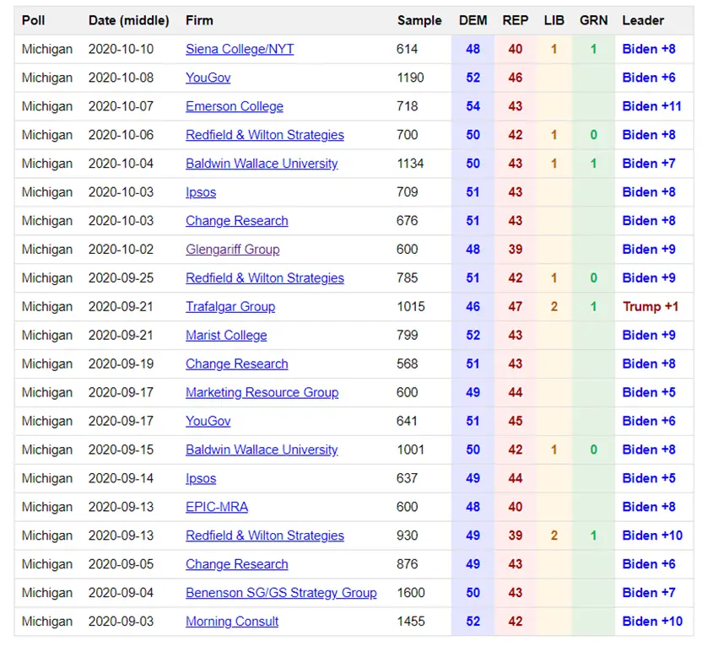Select the sample value 1455

pos(411,622)
